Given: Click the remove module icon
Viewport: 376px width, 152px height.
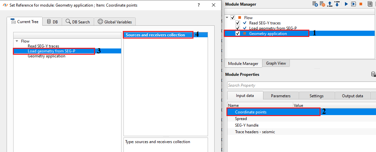Looking at the screenshot, I should tap(322, 4).
